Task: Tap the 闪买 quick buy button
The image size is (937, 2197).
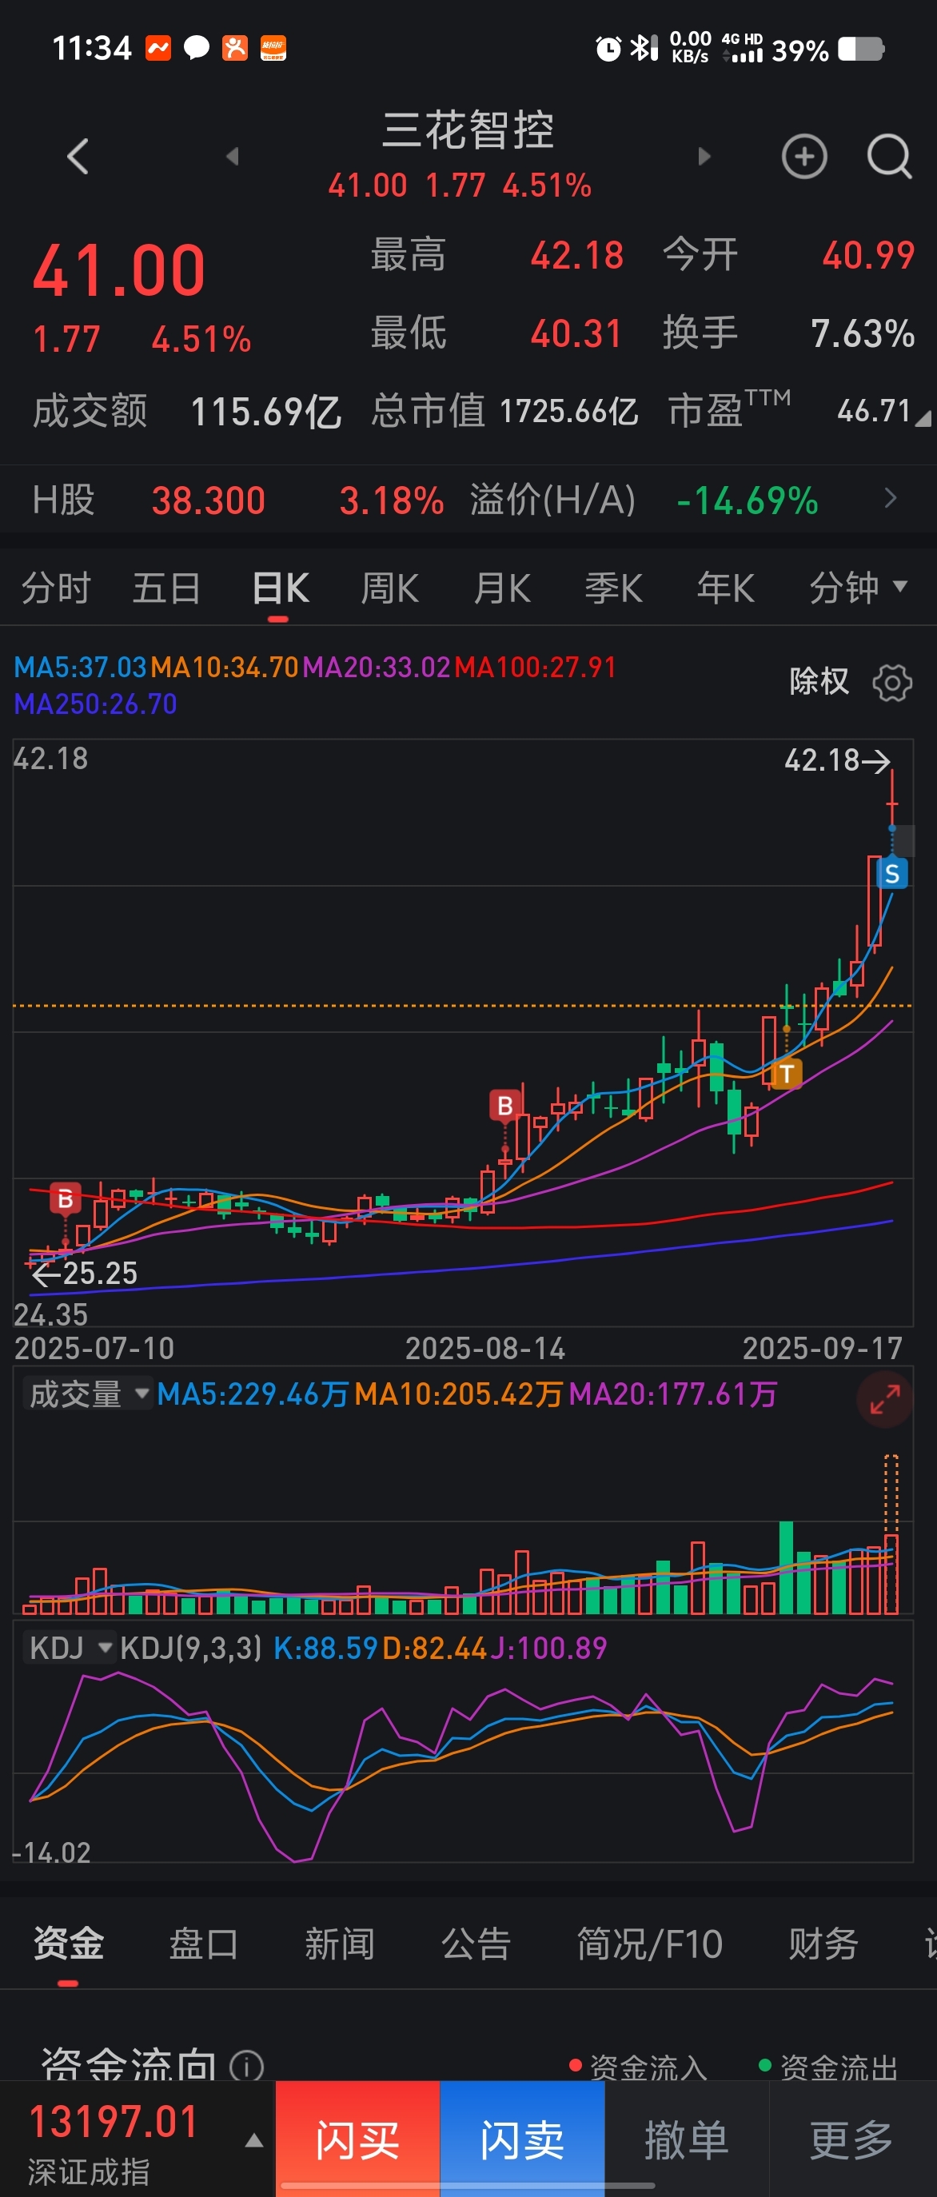Action: coord(357,2138)
